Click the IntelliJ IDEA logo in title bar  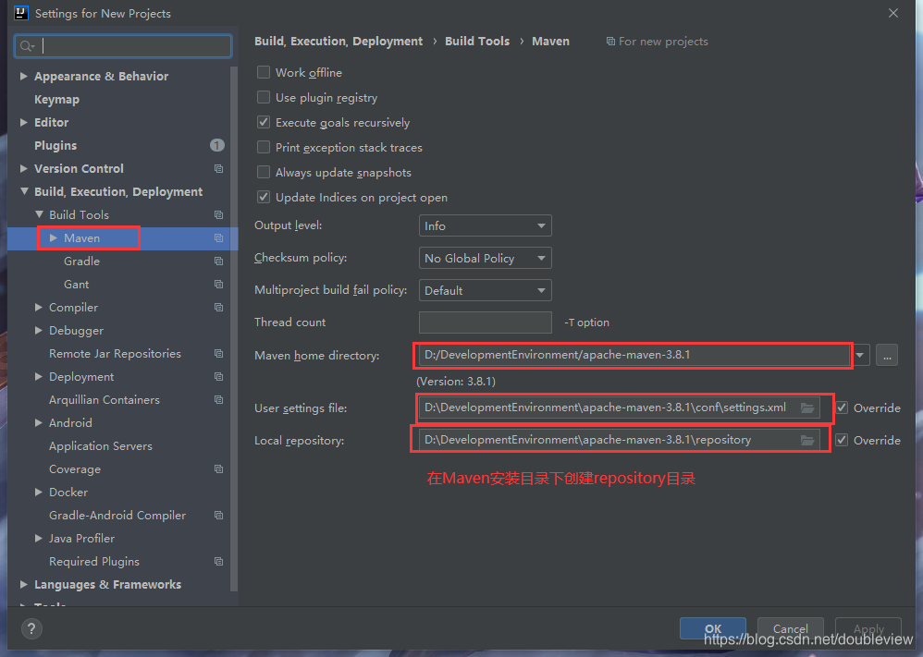[21, 13]
